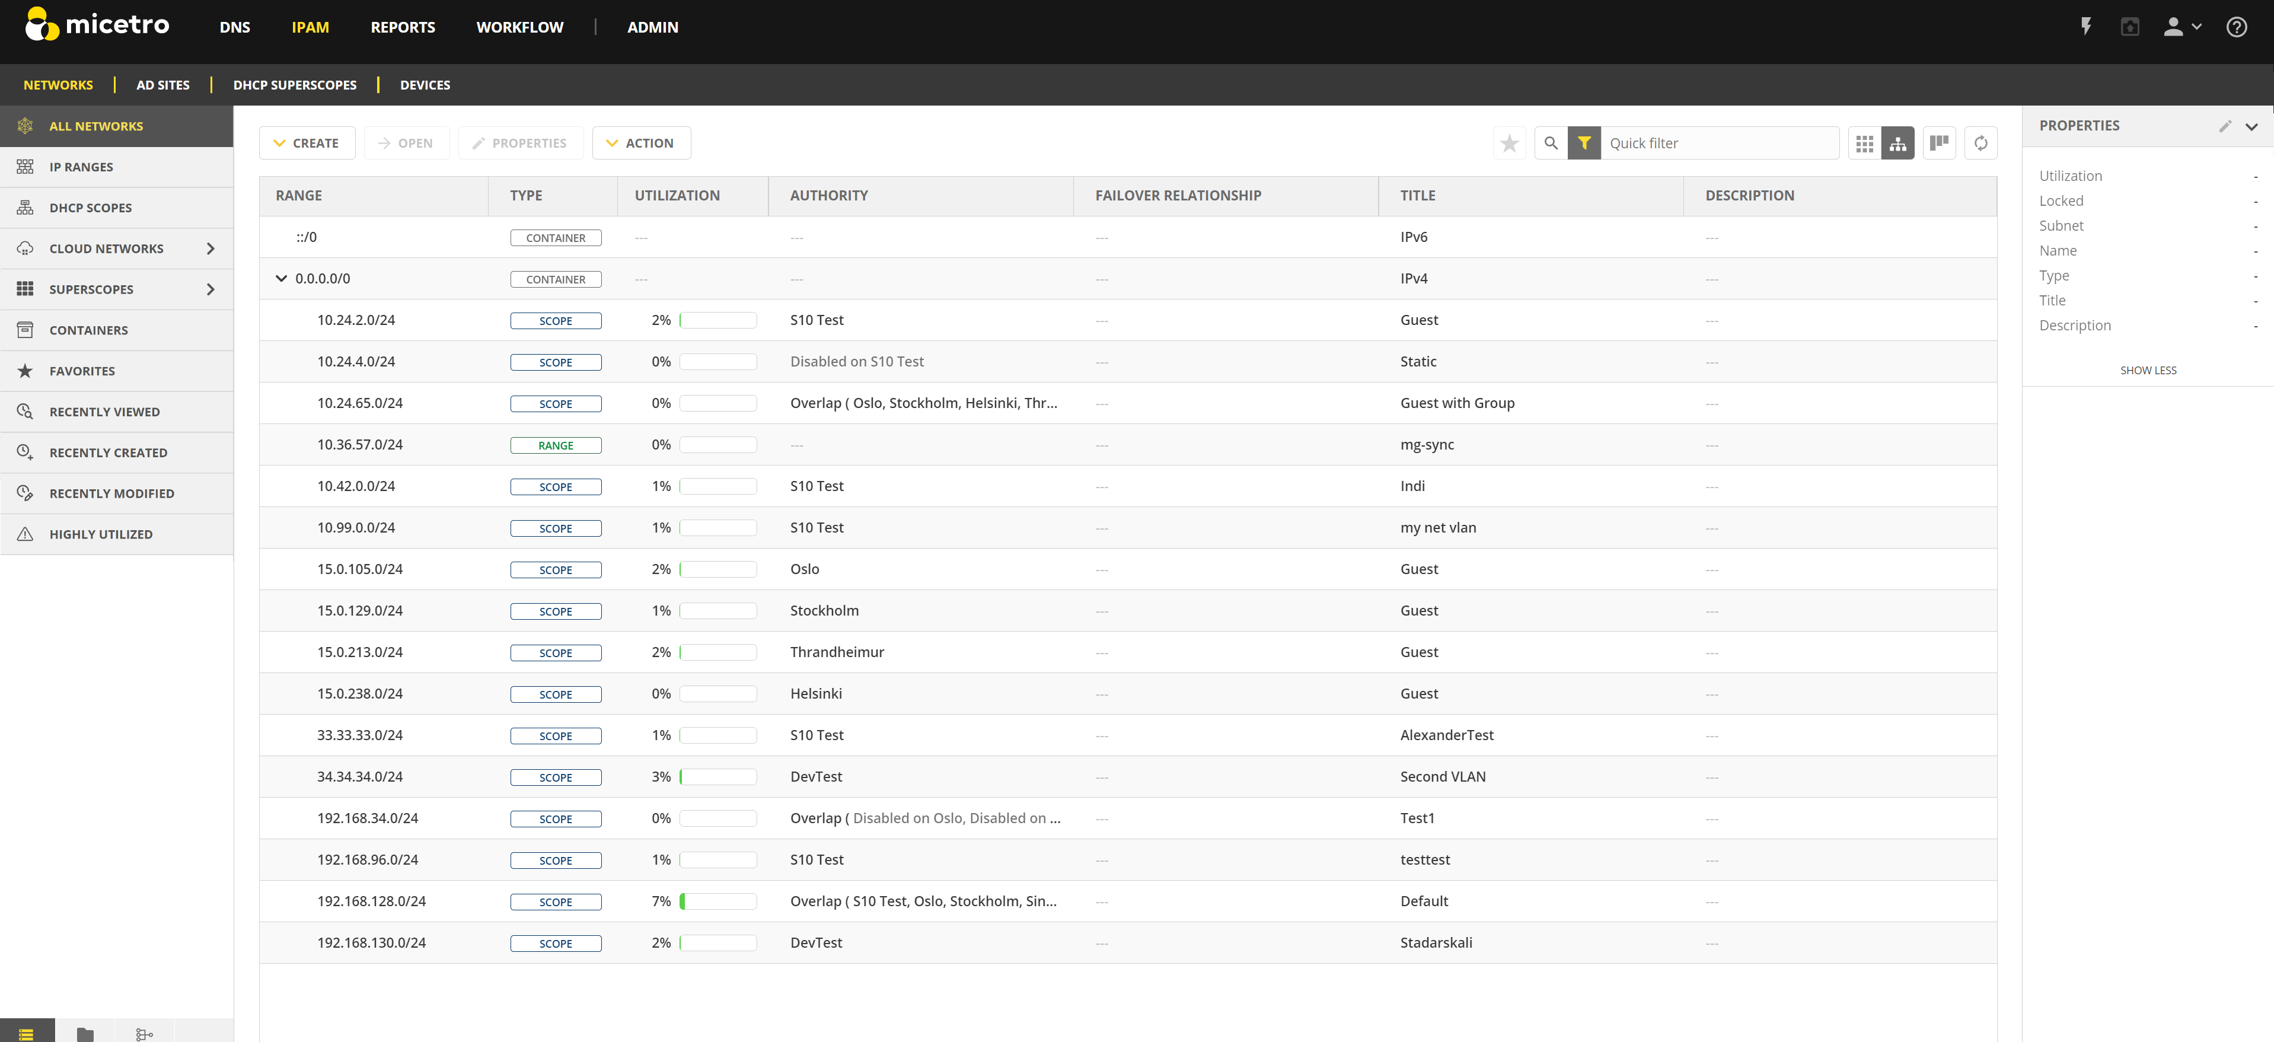Open the quick command lightning icon
2274x1042 pixels.
[x=2086, y=27]
